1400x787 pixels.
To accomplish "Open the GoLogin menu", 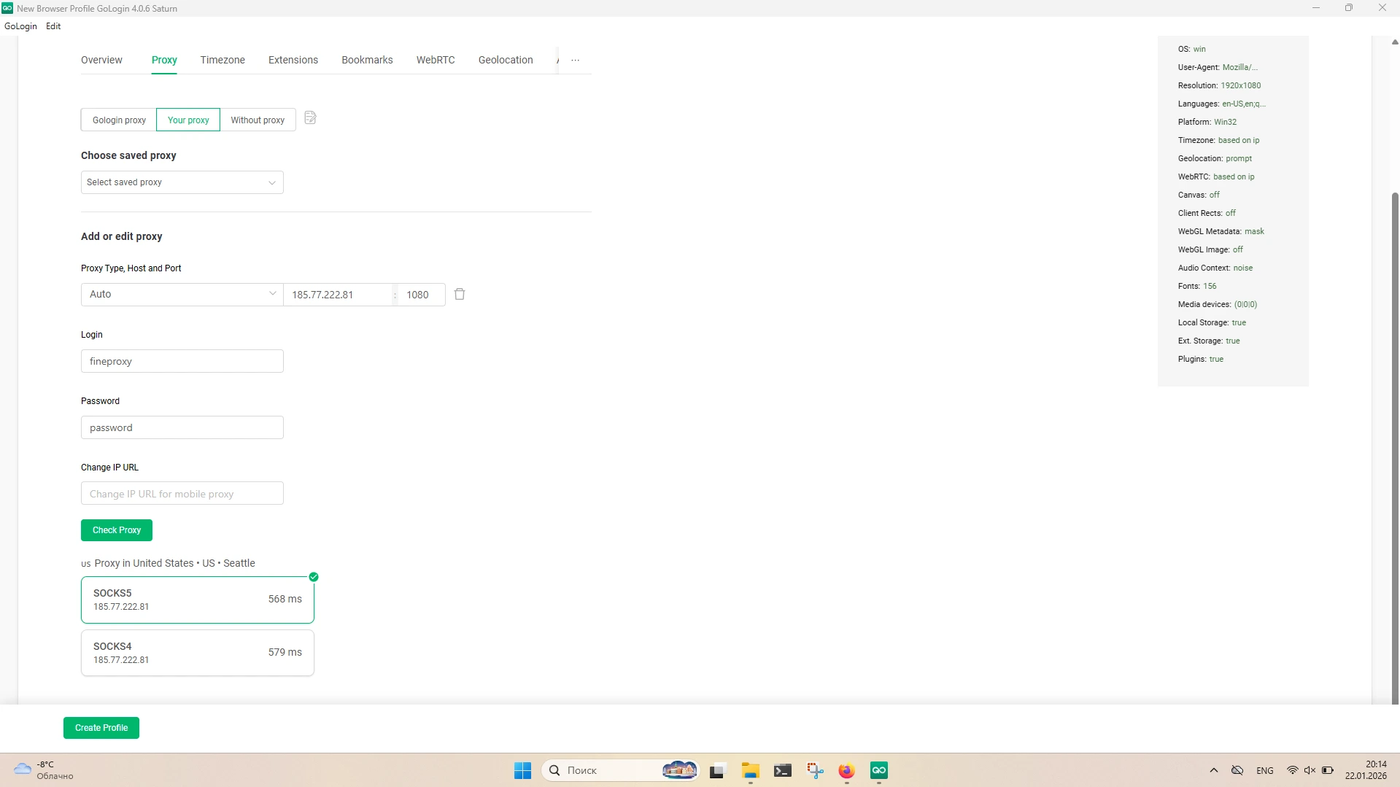I will coord(20,26).
